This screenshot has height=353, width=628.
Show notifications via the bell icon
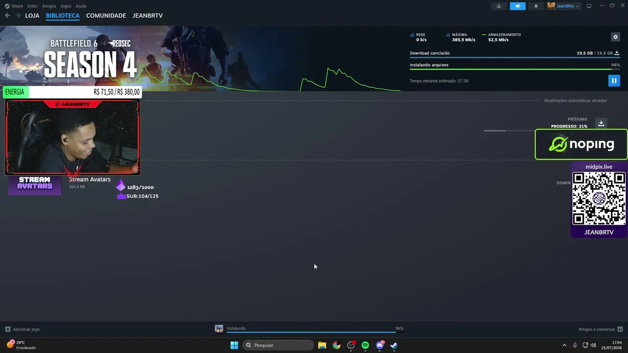point(536,6)
